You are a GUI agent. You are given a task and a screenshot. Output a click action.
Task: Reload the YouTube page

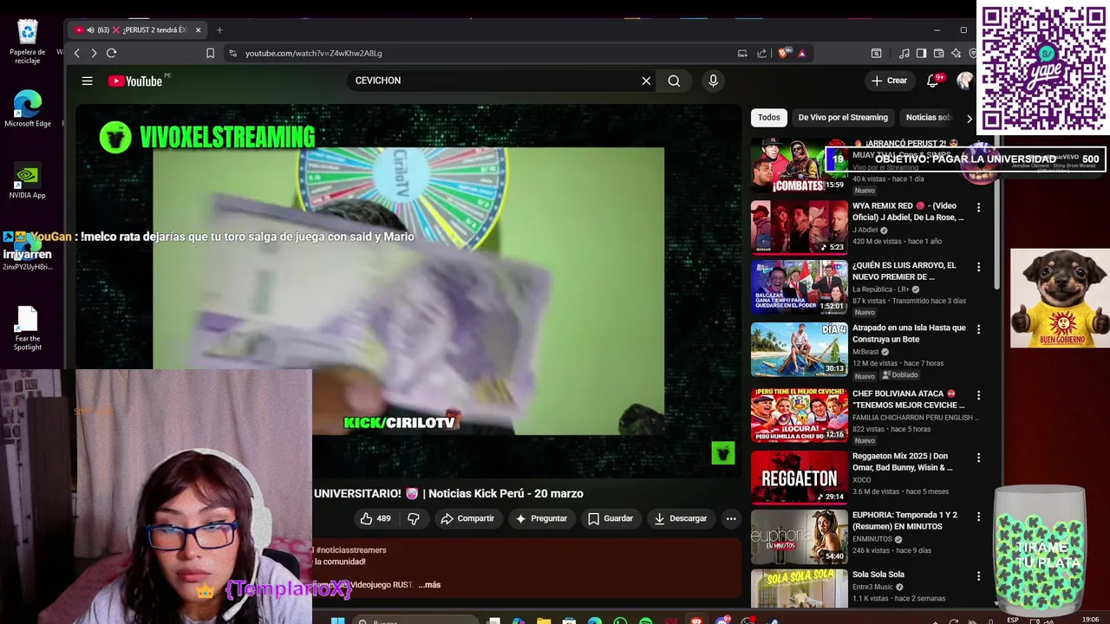[x=111, y=53]
